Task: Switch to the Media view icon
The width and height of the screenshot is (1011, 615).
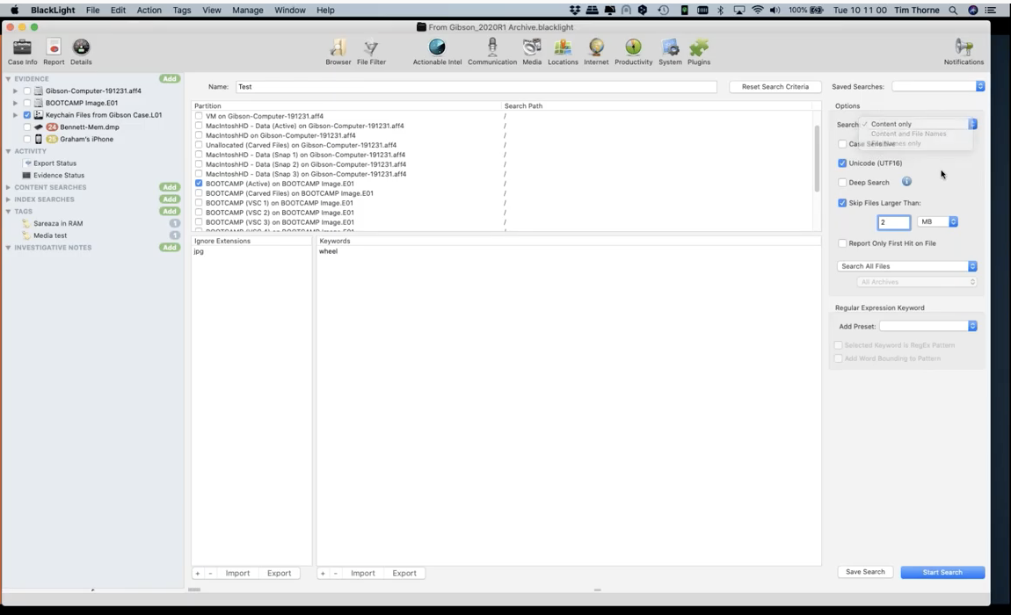Action: (x=532, y=47)
